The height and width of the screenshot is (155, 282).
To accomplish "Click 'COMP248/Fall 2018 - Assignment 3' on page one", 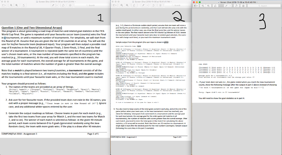I will (19, 134).
